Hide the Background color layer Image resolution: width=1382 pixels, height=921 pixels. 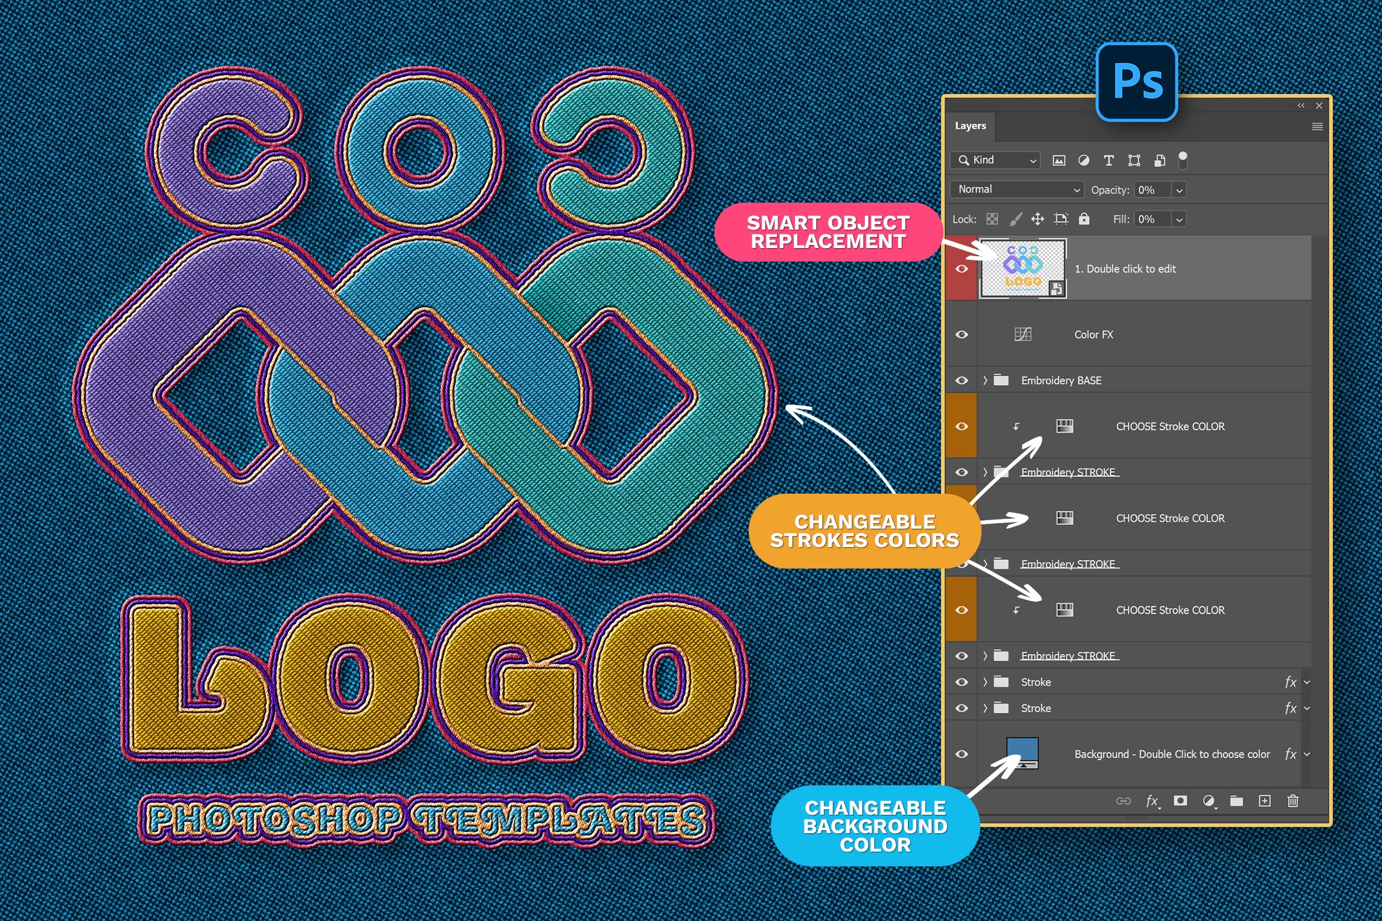click(962, 754)
